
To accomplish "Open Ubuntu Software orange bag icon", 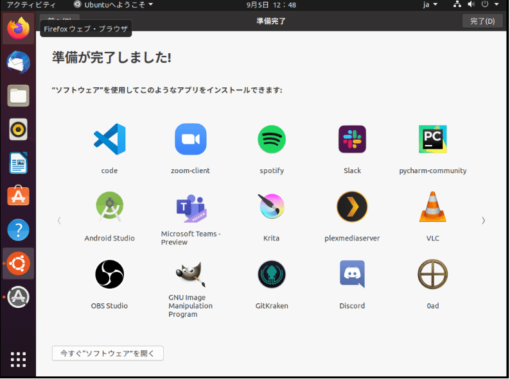I will click(x=18, y=196).
